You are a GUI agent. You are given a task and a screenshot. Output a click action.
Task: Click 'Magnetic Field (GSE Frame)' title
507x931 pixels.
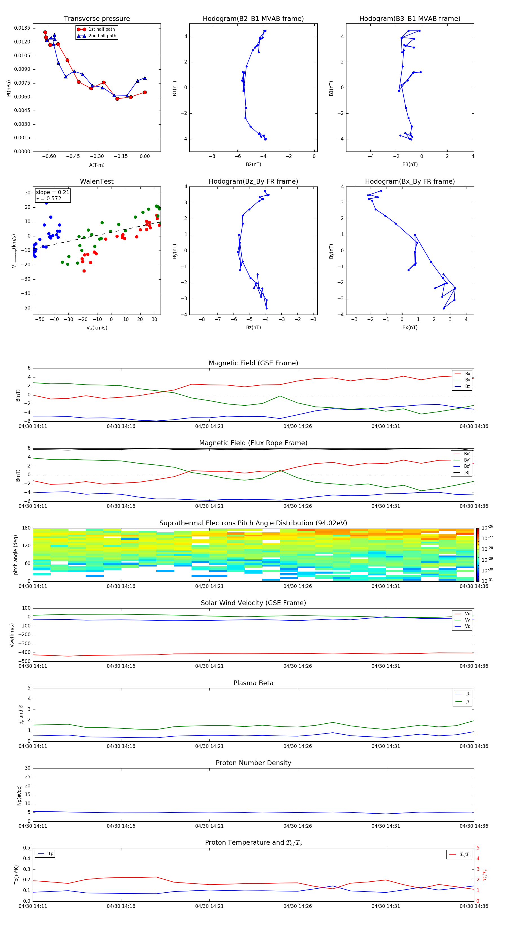click(253, 363)
